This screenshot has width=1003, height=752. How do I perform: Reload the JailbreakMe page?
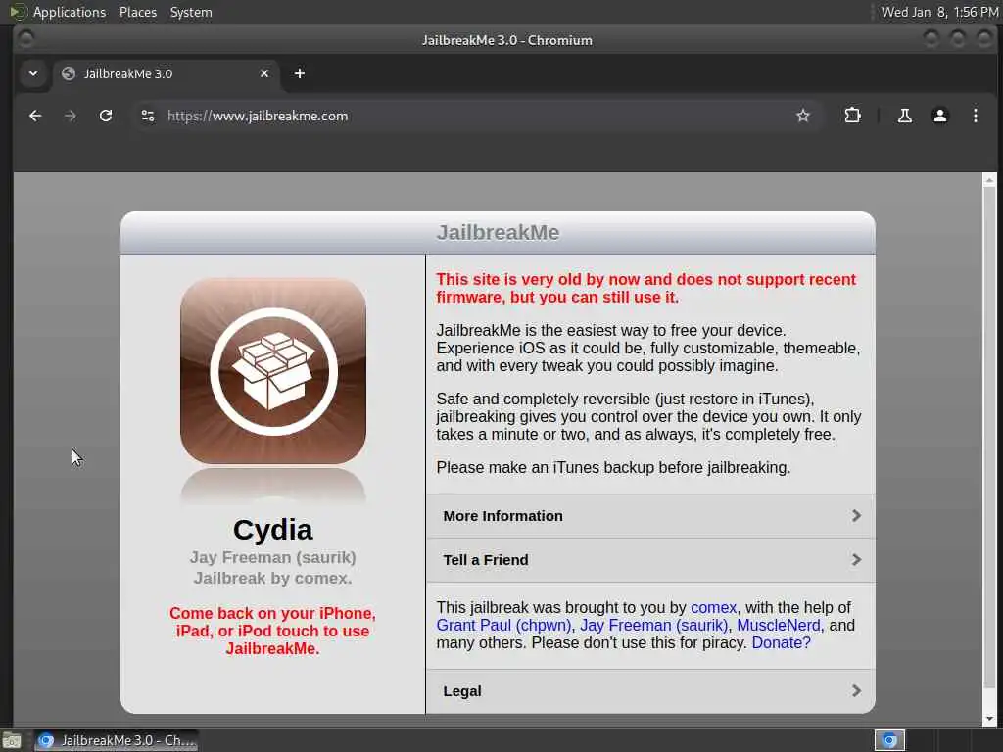click(x=106, y=116)
